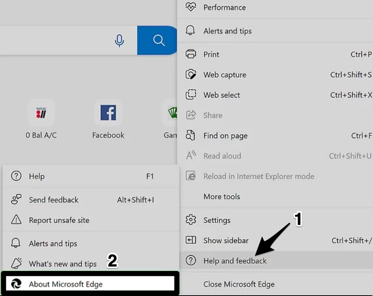The image size is (373, 296).
Task: Click the party horn What's new icon
Action: 16,263
